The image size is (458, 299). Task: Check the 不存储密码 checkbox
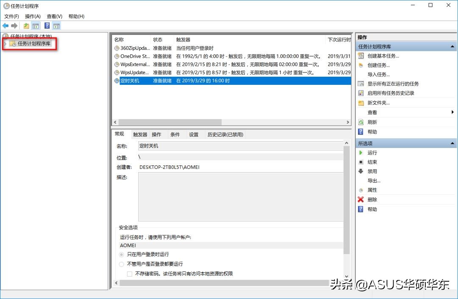click(130, 274)
